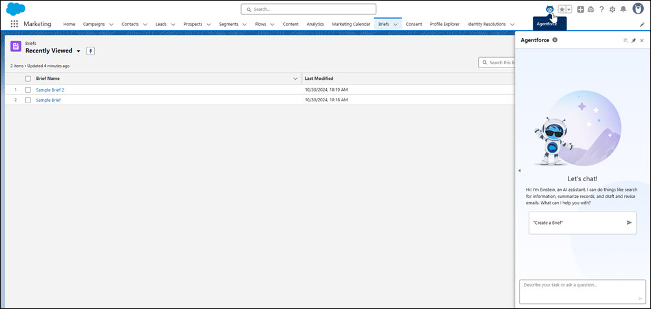This screenshot has height=309, width=651.
Task: Click the Marketing app name label
Action: (x=38, y=24)
